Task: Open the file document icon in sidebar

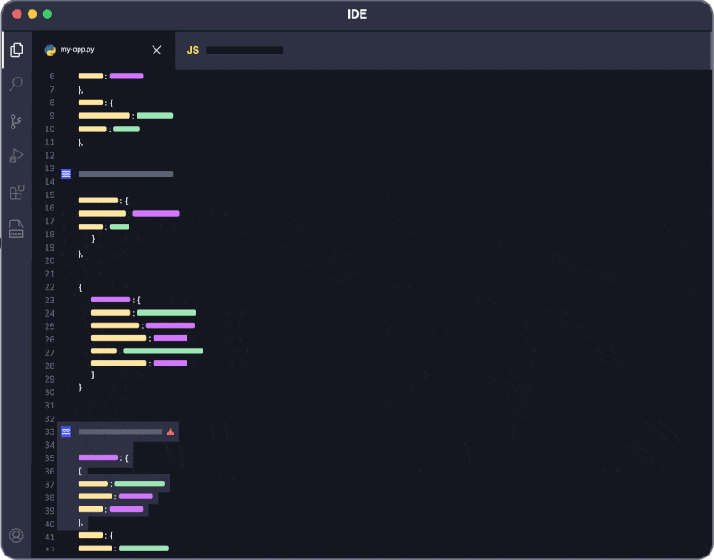Action: [16, 229]
